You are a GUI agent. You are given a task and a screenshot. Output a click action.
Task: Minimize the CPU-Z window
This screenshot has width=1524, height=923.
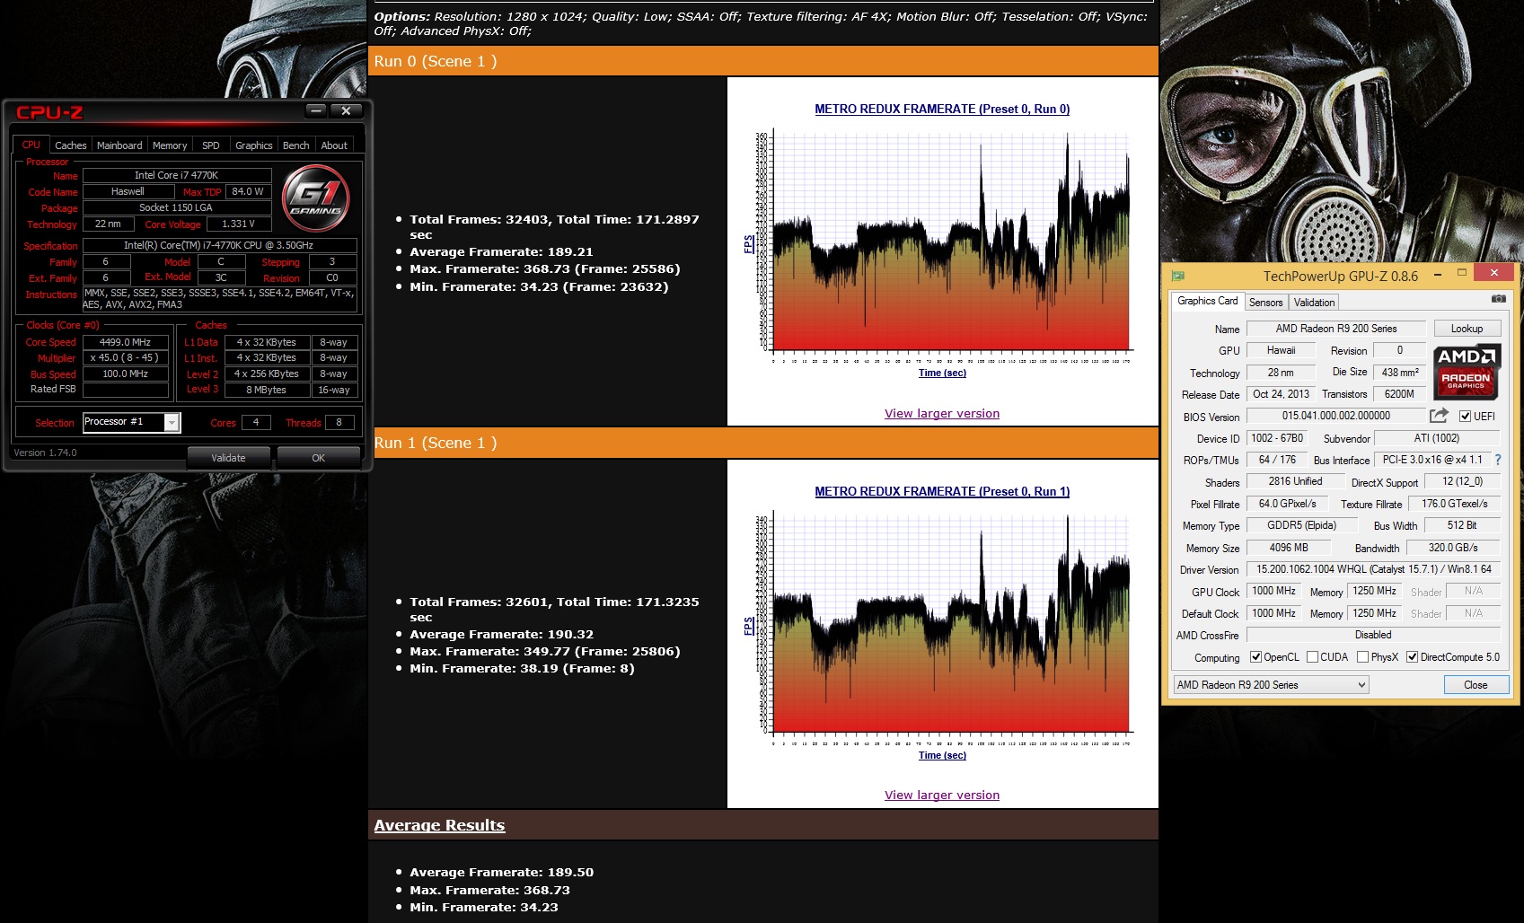click(316, 110)
